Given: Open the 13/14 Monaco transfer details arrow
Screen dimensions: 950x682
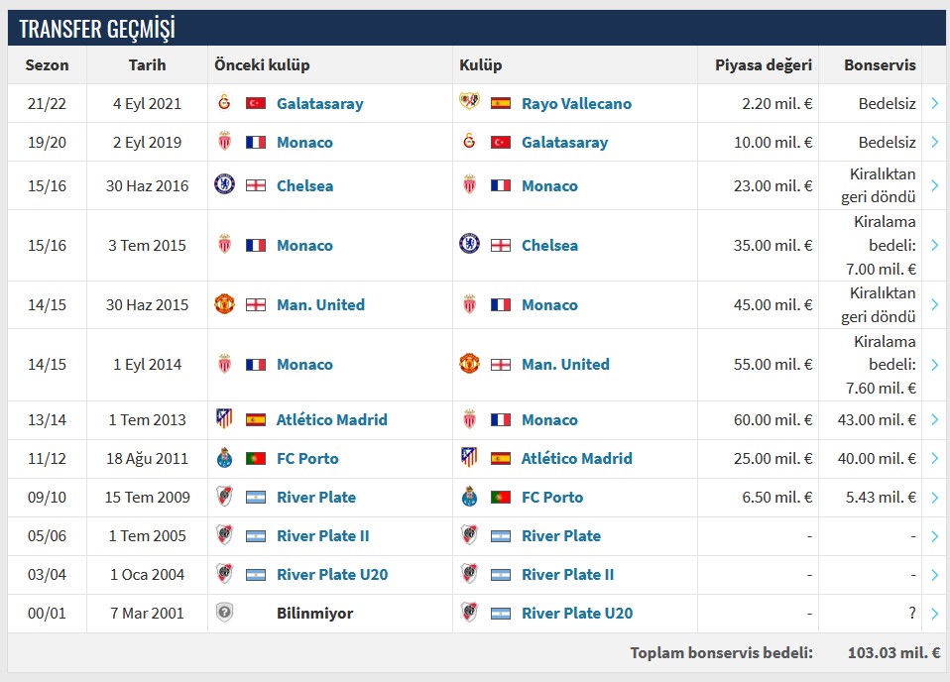Looking at the screenshot, I should [x=934, y=419].
